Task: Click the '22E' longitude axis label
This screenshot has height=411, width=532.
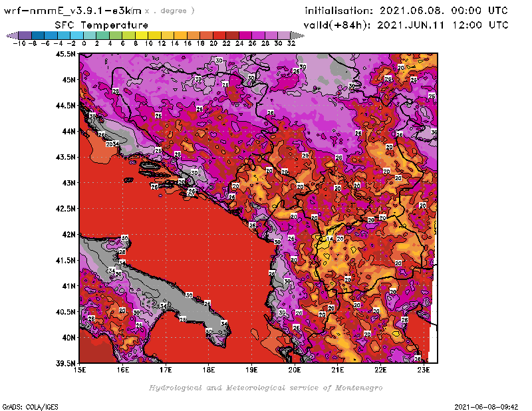Action: [380, 370]
